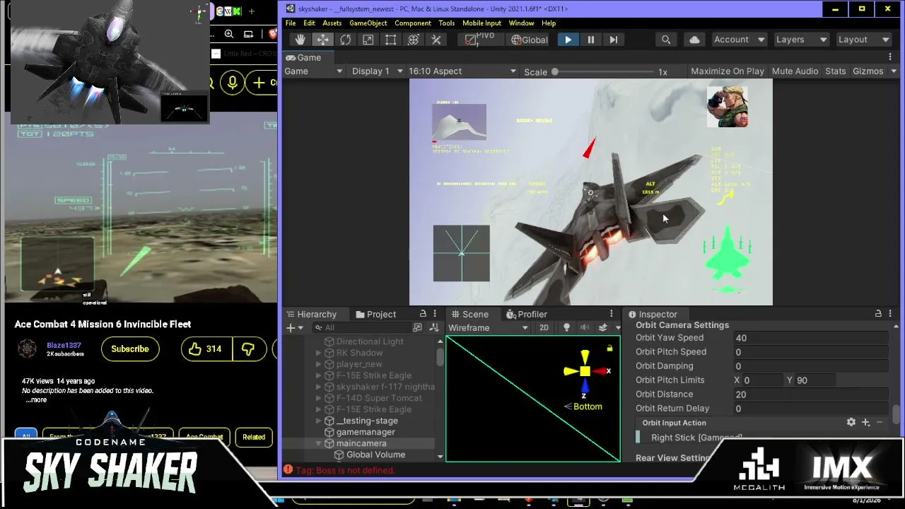This screenshot has width=905, height=509.
Task: Switch to the Scene tab
Action: pos(469,315)
